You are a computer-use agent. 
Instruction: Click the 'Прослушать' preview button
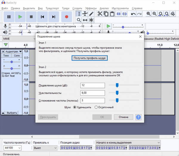point(48,117)
